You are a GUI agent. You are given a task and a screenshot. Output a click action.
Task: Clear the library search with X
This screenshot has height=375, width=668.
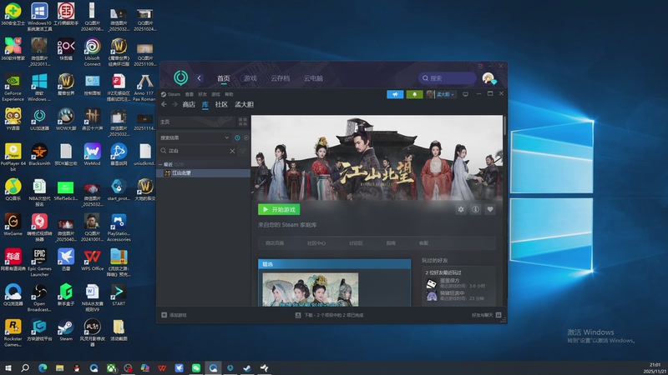coord(232,151)
